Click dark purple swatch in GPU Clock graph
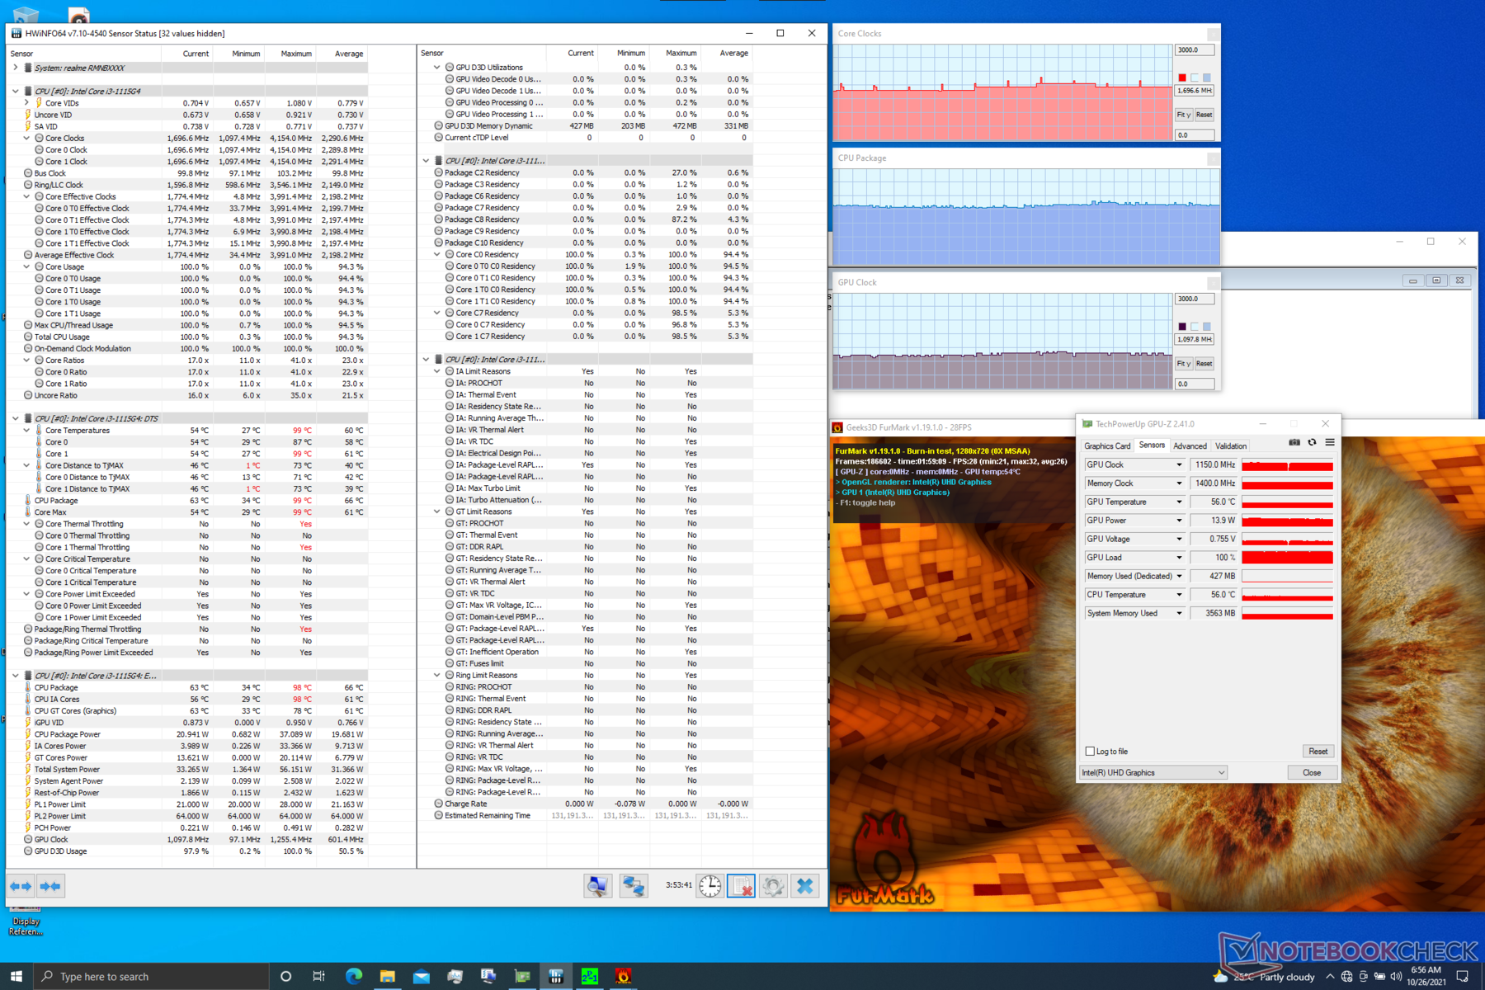1485x990 pixels. pos(1182,327)
